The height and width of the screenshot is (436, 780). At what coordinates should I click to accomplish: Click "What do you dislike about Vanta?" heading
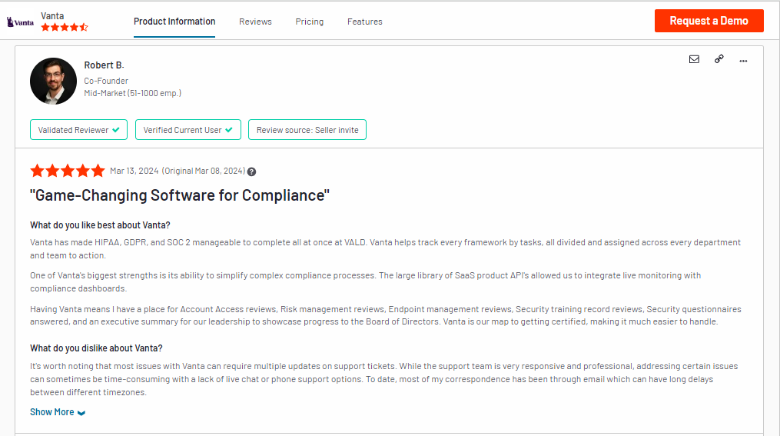(x=96, y=348)
